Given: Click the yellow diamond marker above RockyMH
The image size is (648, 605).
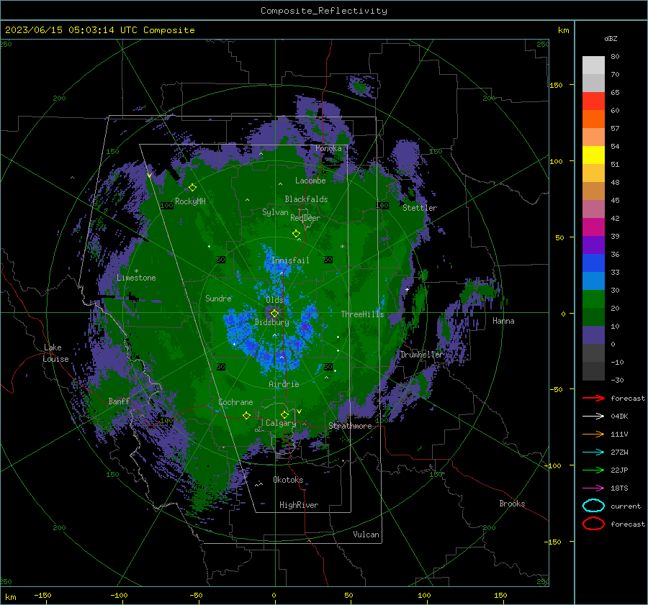Looking at the screenshot, I should click(x=192, y=188).
